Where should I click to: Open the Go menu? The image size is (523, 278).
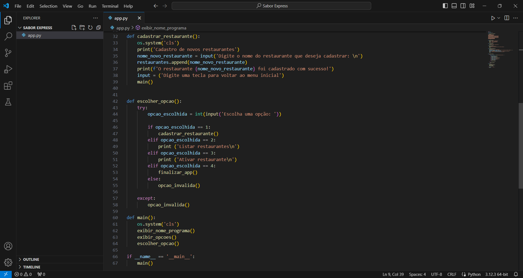[x=80, y=6]
